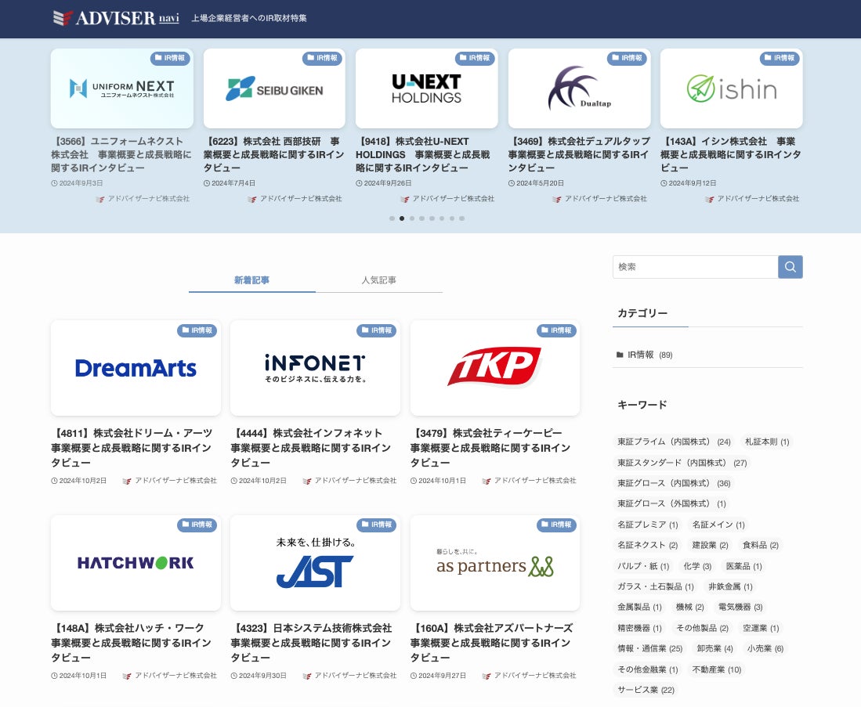The image size is (861, 707).
Task: Click the 東証スタンダード（内国株式）keyword tag
Action: coord(682,463)
